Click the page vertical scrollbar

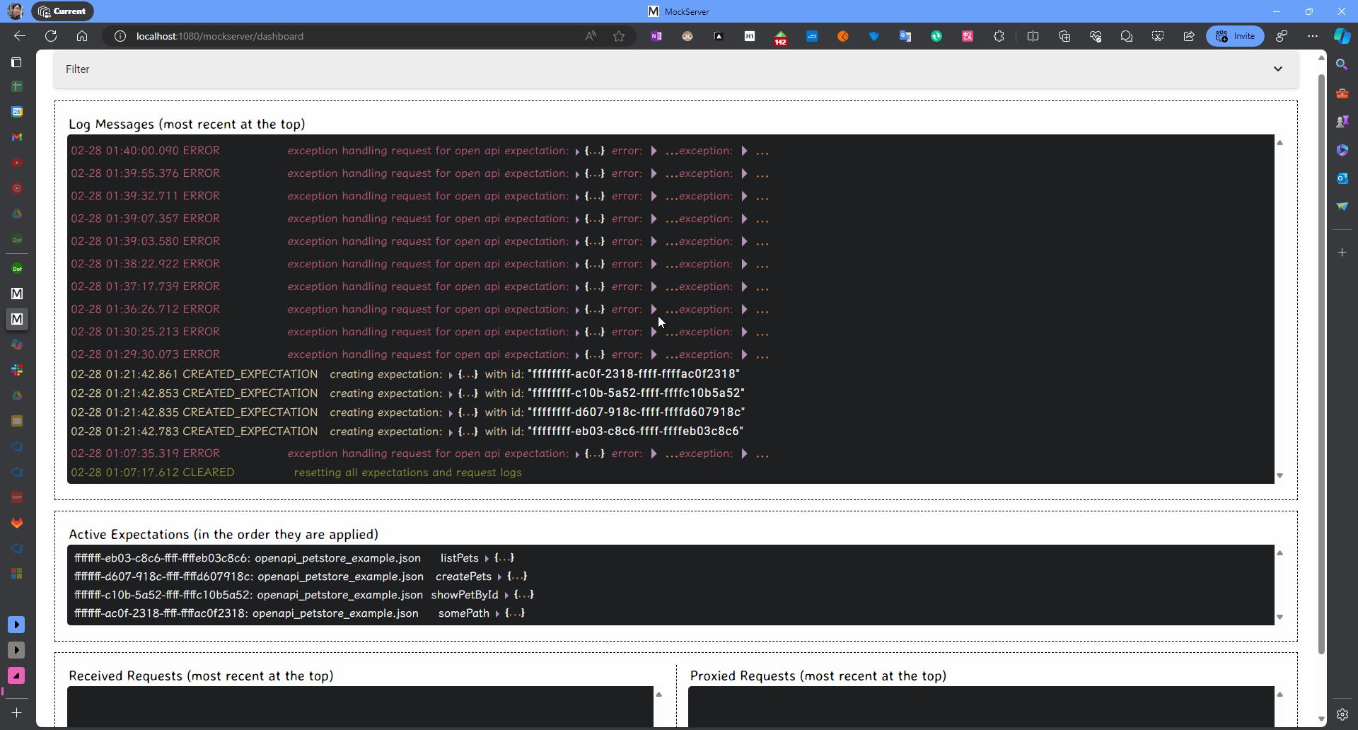[1321, 364]
